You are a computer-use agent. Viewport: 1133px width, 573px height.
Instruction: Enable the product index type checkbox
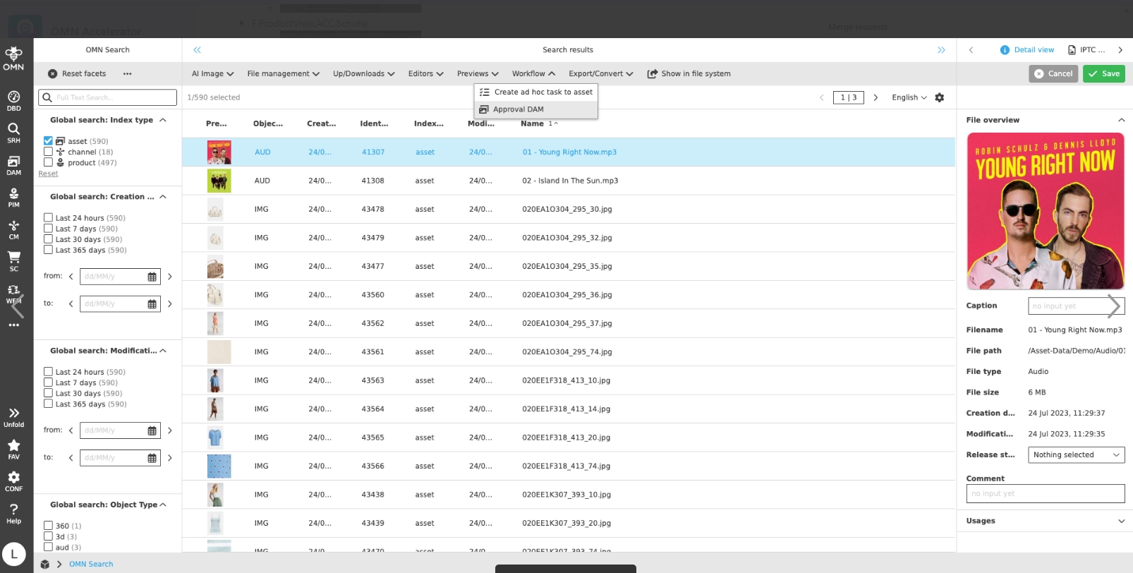[x=48, y=162]
